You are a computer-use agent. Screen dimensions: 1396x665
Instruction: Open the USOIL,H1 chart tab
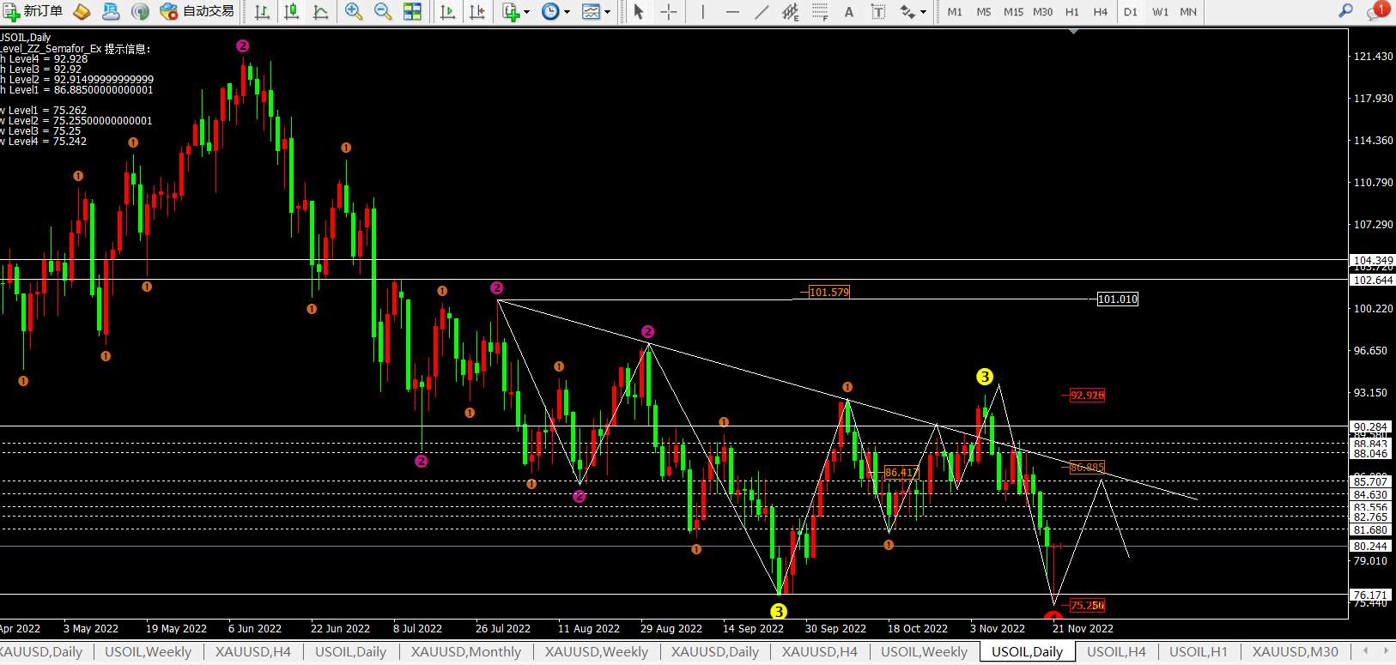click(1198, 651)
